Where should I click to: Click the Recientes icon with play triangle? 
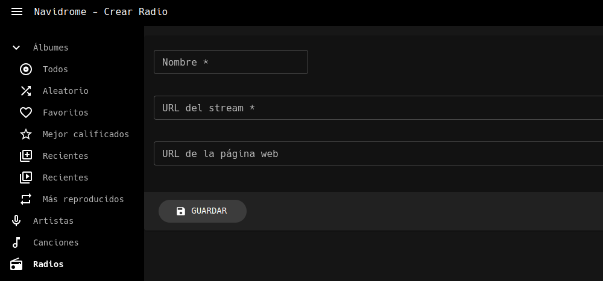pos(26,178)
